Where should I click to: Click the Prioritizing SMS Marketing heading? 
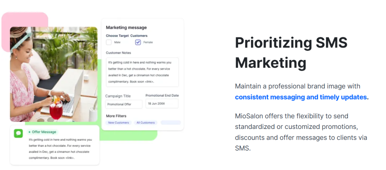point(291,53)
